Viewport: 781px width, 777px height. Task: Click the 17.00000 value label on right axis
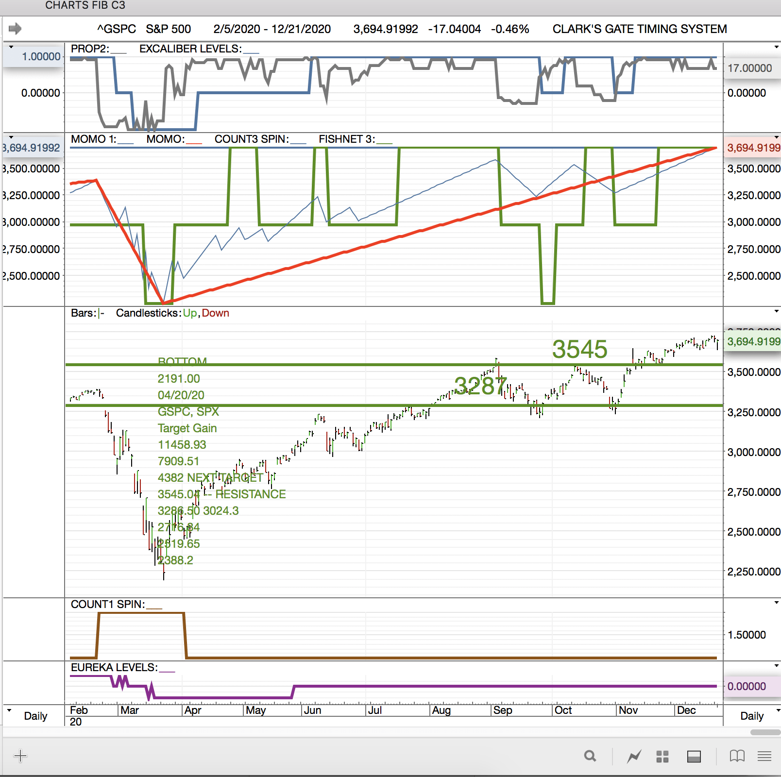[750, 68]
